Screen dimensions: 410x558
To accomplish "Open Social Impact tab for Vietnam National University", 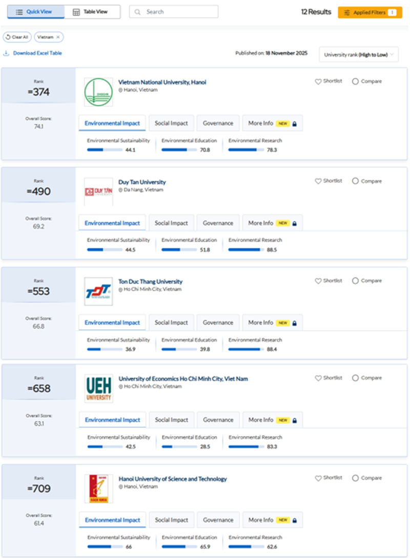I will 171,123.
